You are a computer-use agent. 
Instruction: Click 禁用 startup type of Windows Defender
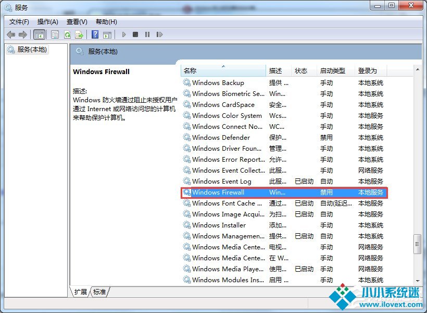[x=326, y=138]
